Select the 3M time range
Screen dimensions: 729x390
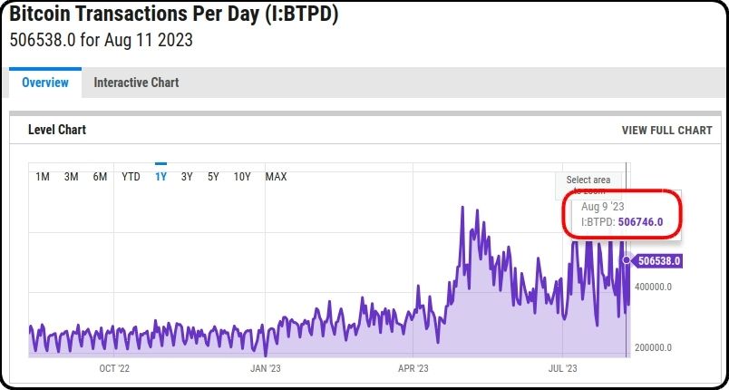coord(71,177)
